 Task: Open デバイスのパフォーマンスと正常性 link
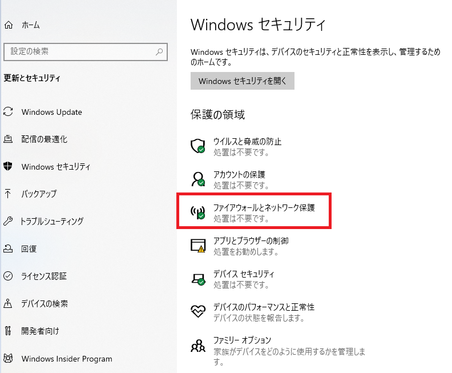click(x=264, y=307)
